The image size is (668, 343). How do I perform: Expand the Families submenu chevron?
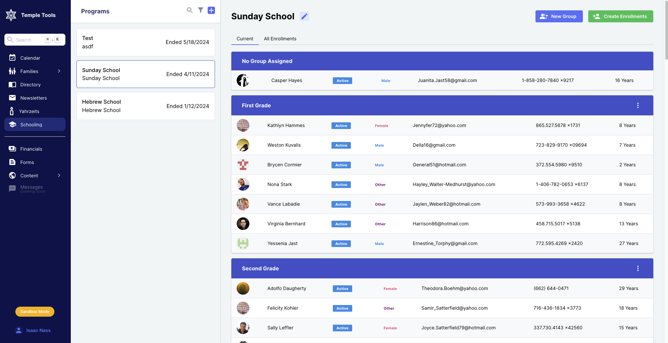(x=59, y=71)
